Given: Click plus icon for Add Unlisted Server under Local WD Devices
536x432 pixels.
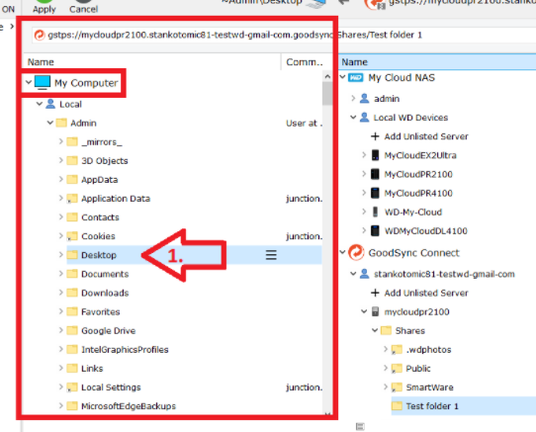Looking at the screenshot, I should [375, 136].
